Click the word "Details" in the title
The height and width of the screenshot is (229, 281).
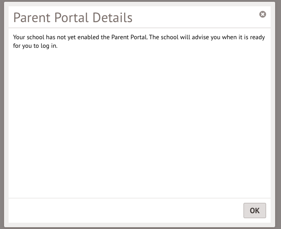pyautogui.click(x=113, y=18)
